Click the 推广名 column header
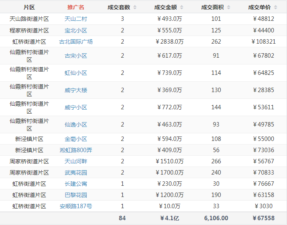 coord(76,7)
